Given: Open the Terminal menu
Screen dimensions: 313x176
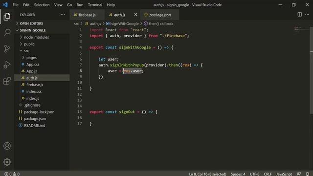Looking at the screenshot, I should click(95, 5).
